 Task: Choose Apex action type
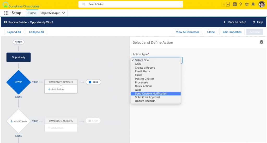156,64
